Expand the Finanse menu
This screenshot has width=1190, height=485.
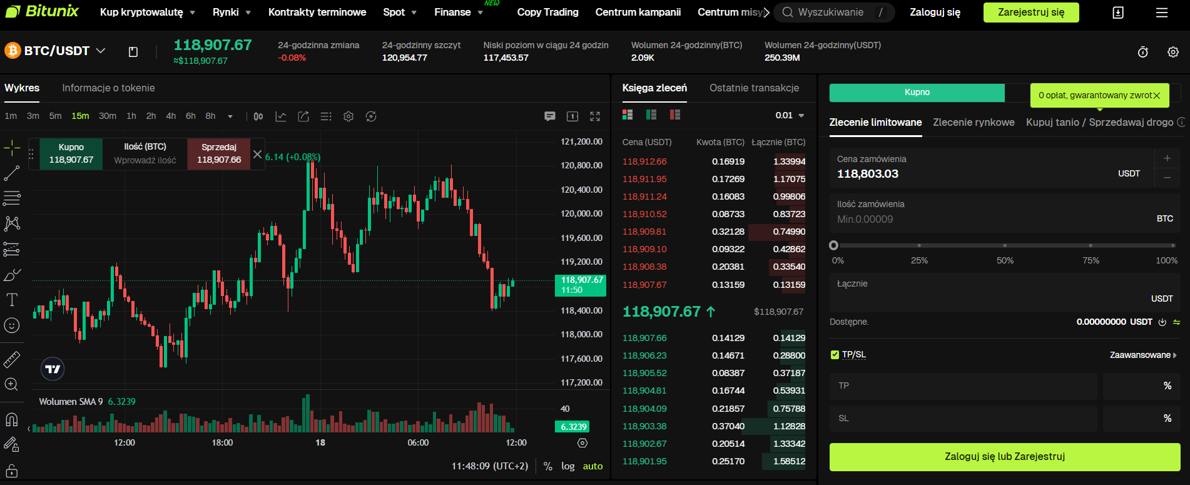point(459,13)
